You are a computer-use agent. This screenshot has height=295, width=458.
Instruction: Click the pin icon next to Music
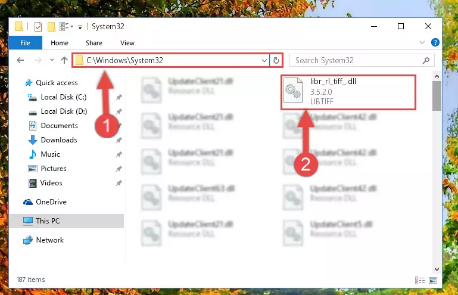click(x=119, y=155)
